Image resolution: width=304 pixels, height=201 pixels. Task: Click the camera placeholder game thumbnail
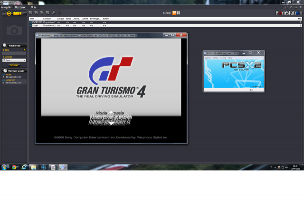(x=14, y=30)
